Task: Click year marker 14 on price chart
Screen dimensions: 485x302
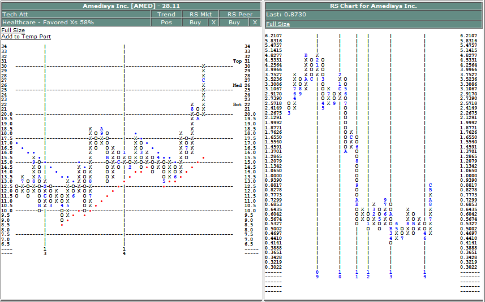Action: point(124,251)
